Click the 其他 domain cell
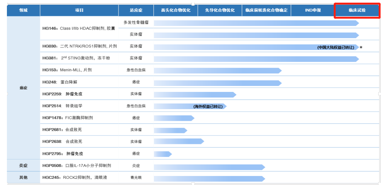 click(x=23, y=178)
